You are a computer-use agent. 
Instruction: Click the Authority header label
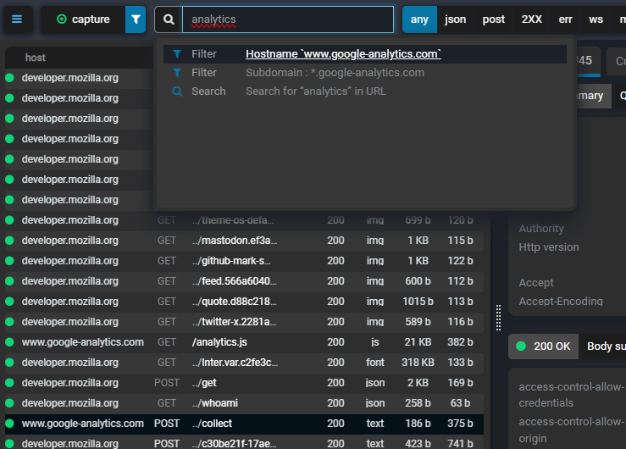tap(541, 229)
